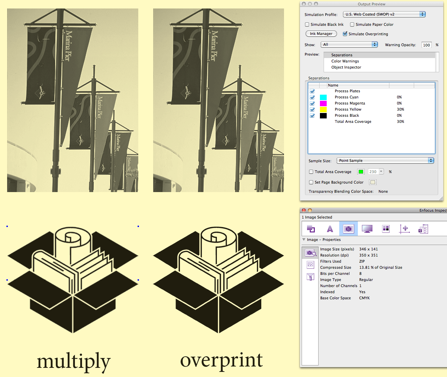Open the Show dropdown set to All
Image resolution: width=447 pixels, height=377 pixels.
click(x=349, y=44)
